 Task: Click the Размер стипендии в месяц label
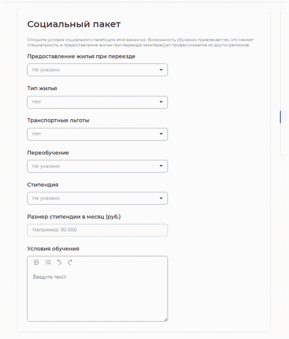click(74, 217)
